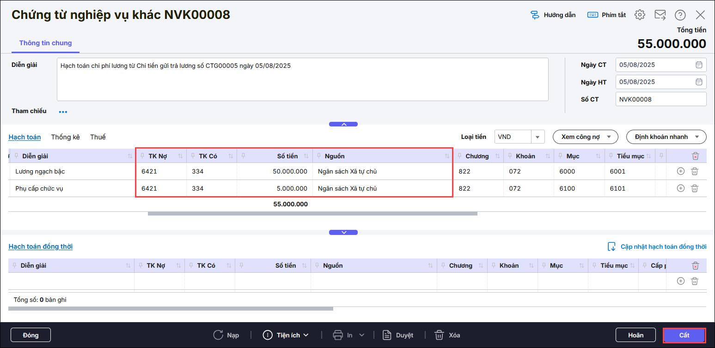Sort the Hạch toán table by TK Nợ

(180, 156)
